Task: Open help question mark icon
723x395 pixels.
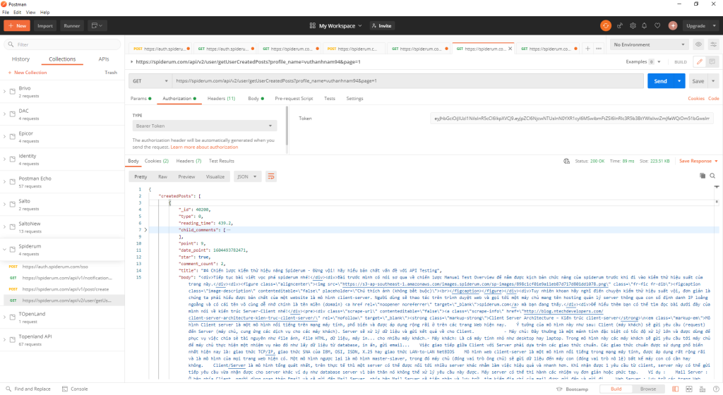Action: [x=716, y=389]
